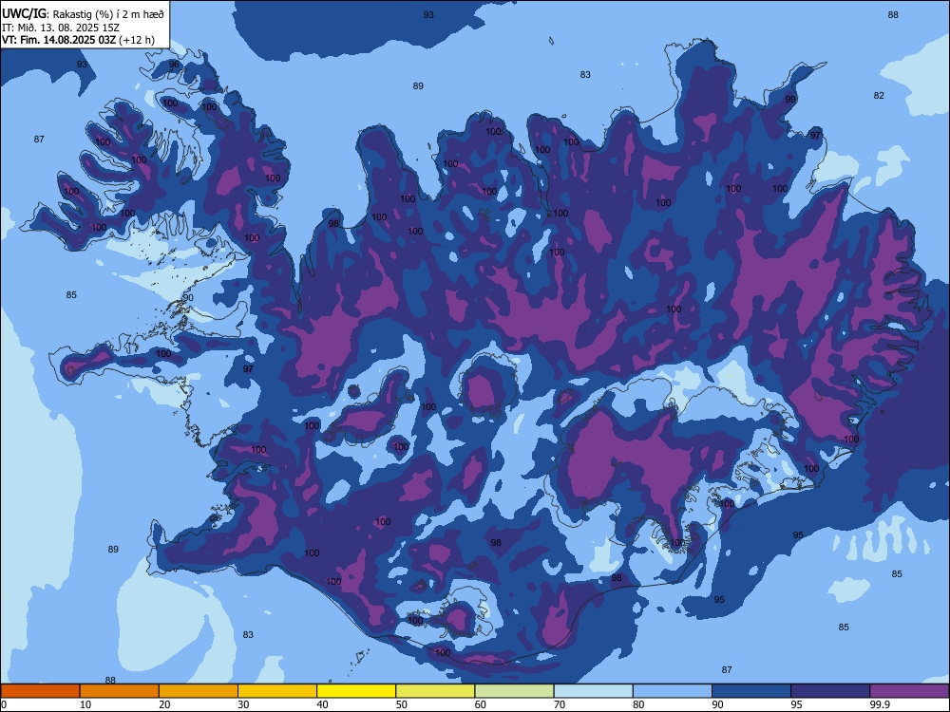Image resolution: width=950 pixels, height=712 pixels.
Task: Select the orange 10–20 legend swatch
Action: click(x=120, y=691)
